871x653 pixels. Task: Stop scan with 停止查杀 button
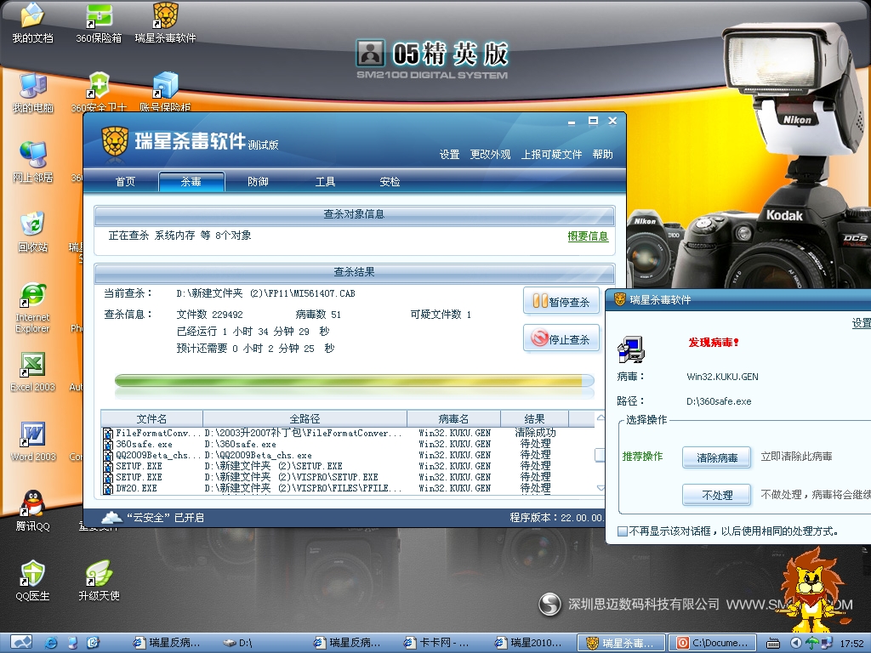(x=561, y=338)
